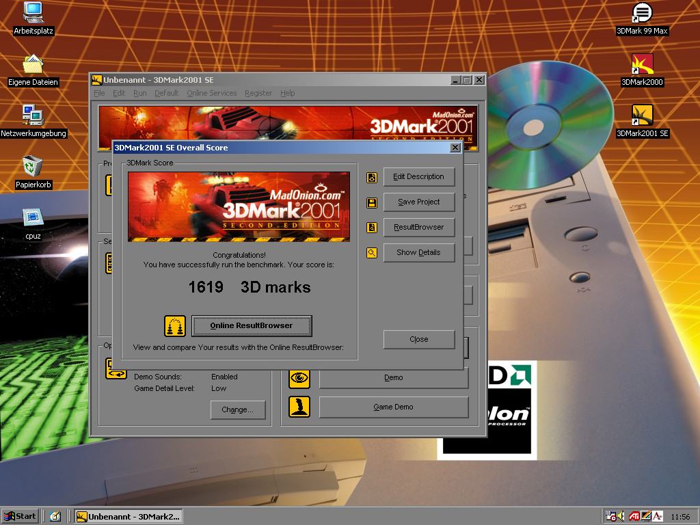
Task: Click the ATI tray icon
Action: (x=634, y=517)
